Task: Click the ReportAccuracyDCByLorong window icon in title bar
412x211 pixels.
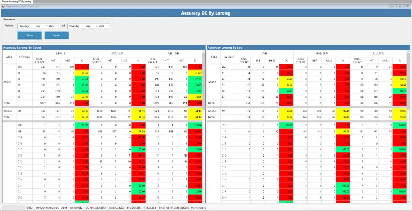Action: (x=4, y=7)
